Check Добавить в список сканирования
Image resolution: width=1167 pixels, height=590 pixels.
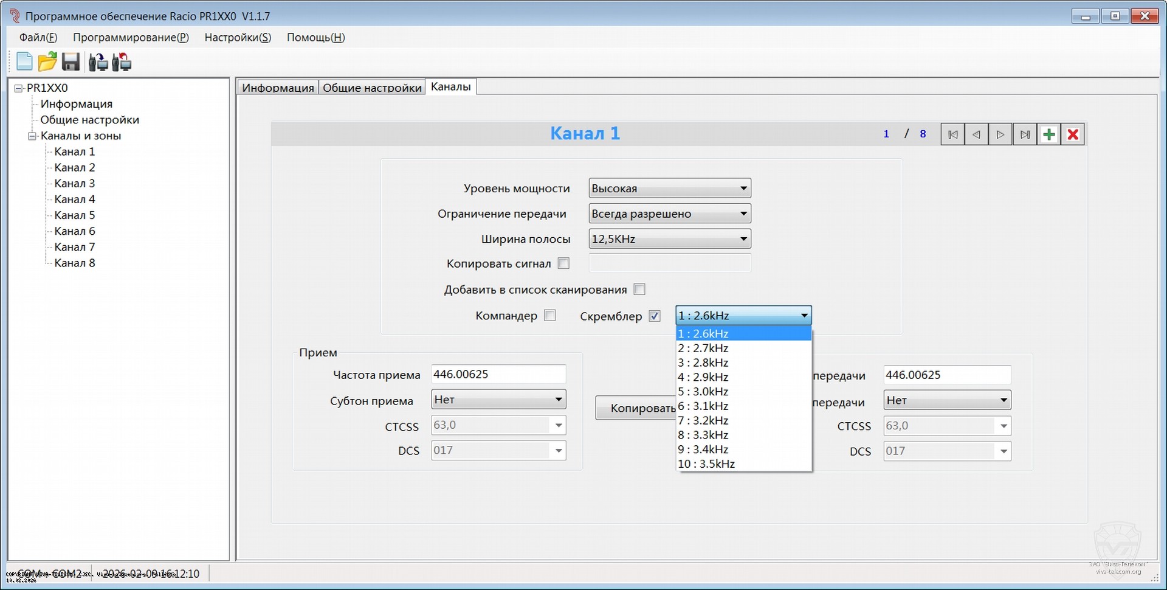(639, 290)
